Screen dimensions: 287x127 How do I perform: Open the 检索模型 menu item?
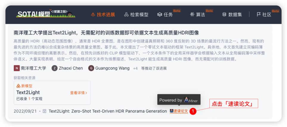point(136,15)
